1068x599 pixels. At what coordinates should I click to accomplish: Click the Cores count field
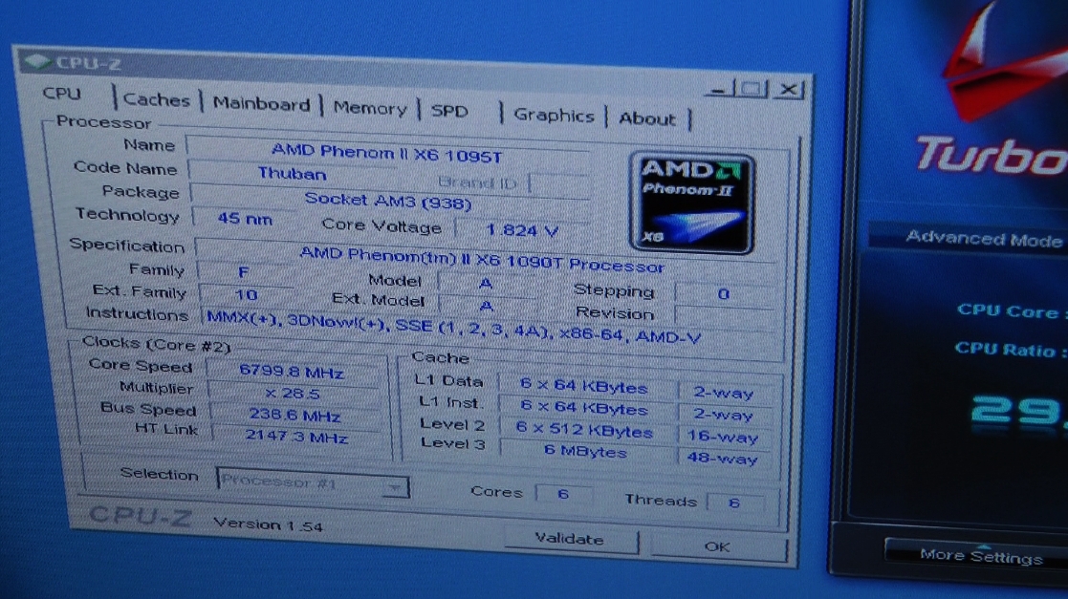coord(562,494)
